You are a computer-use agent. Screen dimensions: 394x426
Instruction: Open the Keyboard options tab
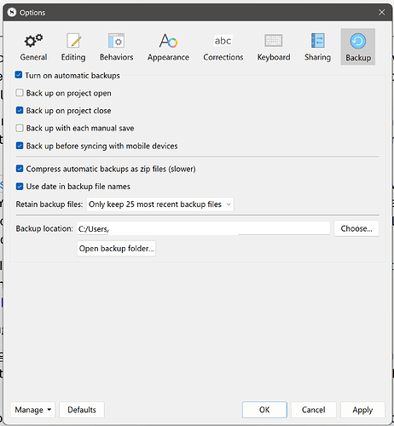(274, 47)
